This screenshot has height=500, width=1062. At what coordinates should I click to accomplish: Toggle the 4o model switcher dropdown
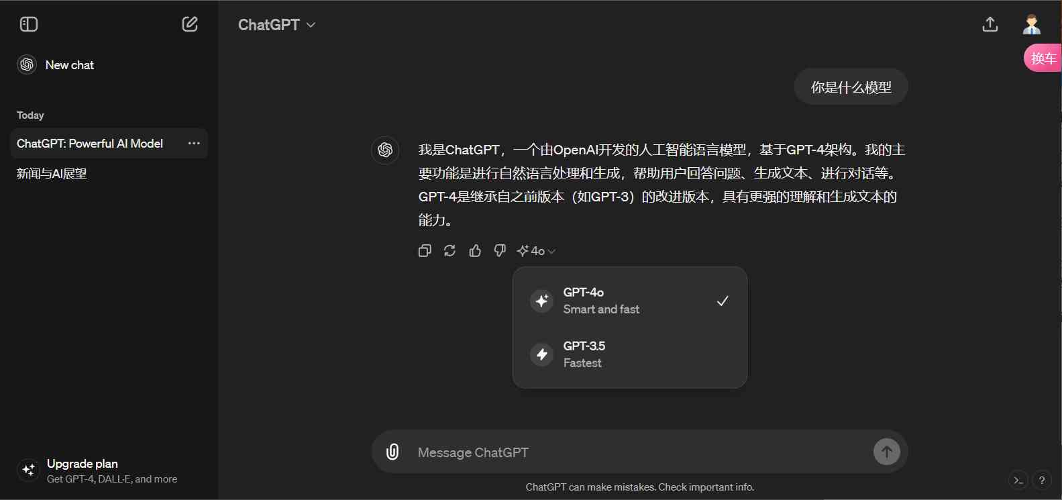[x=536, y=251]
